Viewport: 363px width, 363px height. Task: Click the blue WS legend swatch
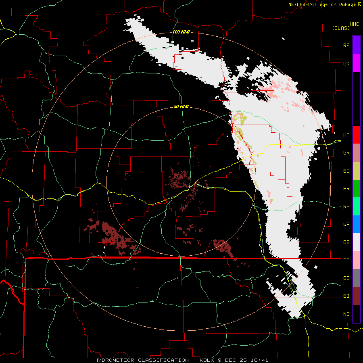[x=356, y=224]
